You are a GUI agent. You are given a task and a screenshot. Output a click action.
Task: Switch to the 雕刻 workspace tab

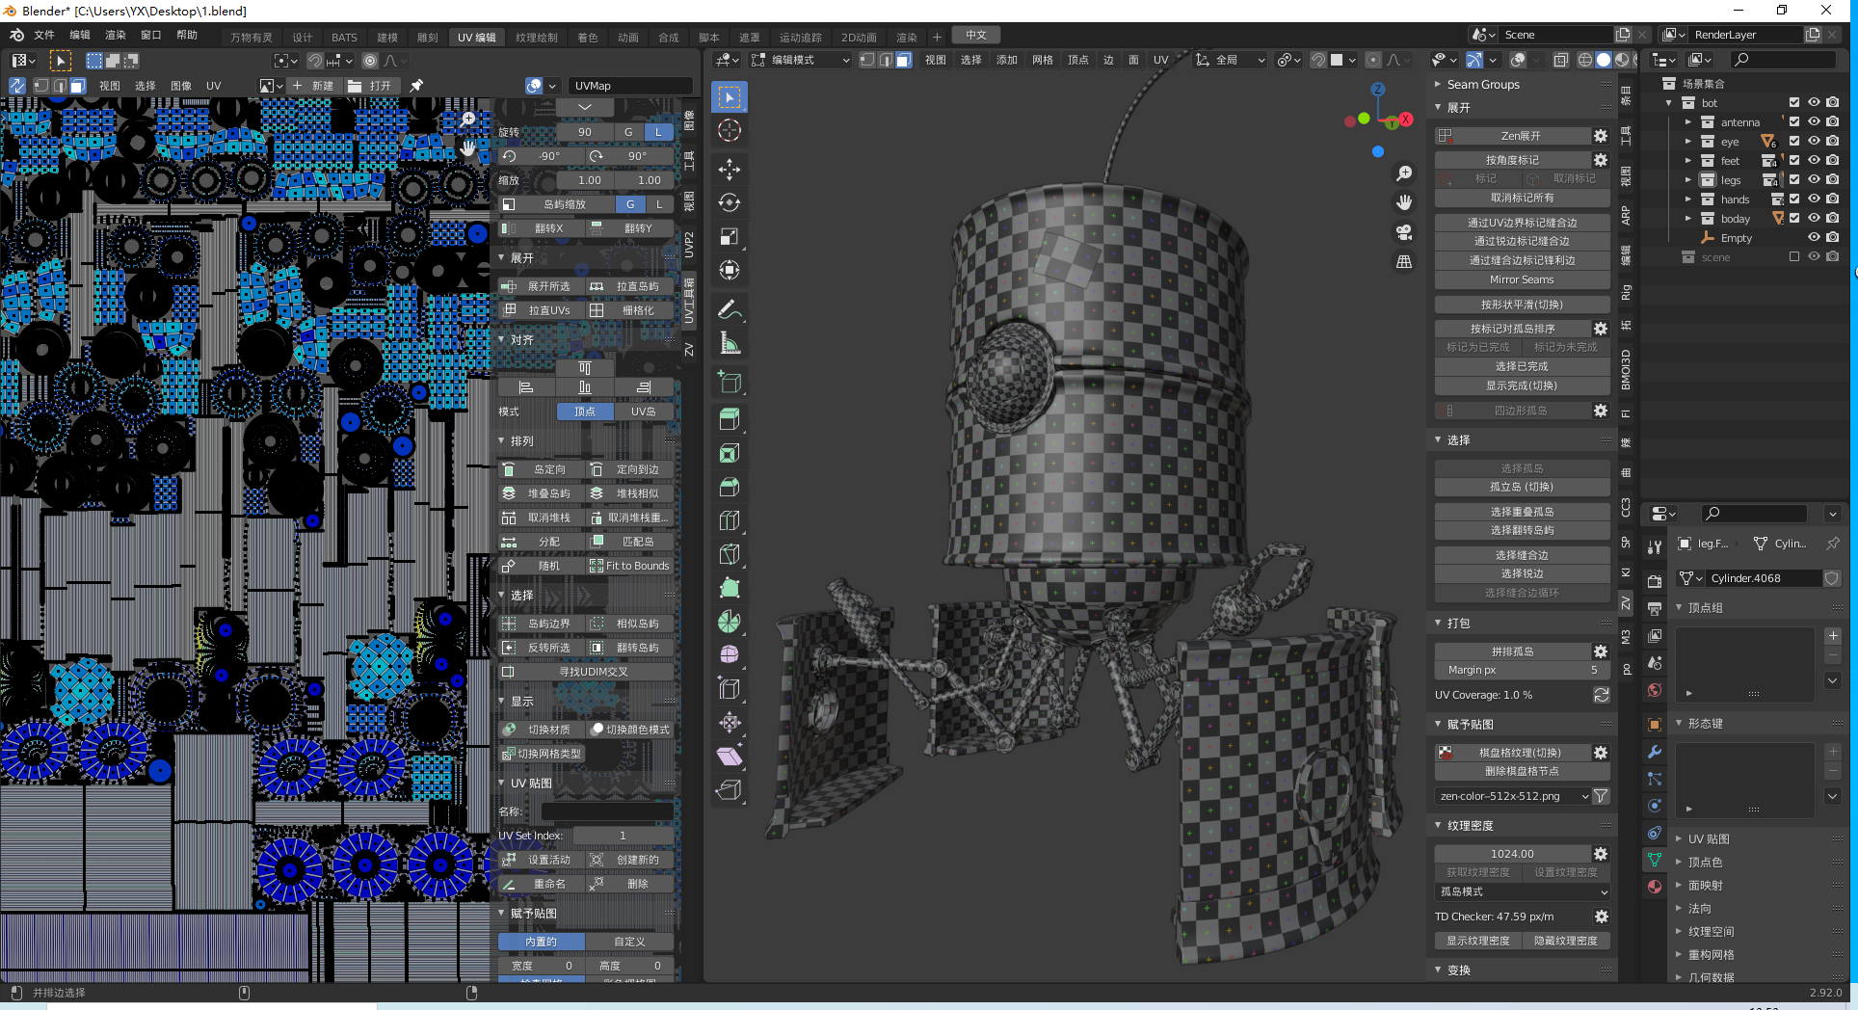[428, 37]
